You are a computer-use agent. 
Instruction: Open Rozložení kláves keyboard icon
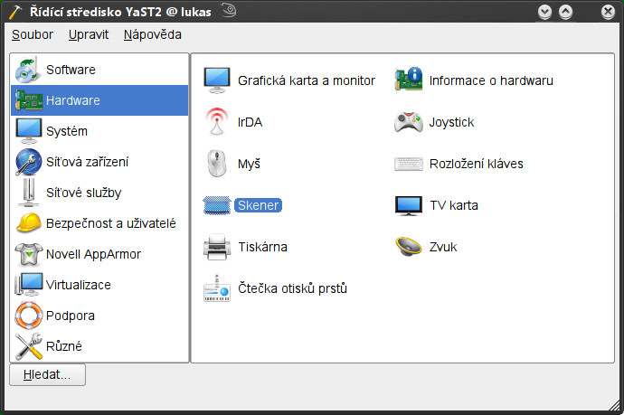click(408, 164)
